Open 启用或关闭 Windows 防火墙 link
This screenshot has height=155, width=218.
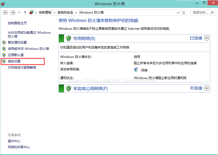click(28, 49)
